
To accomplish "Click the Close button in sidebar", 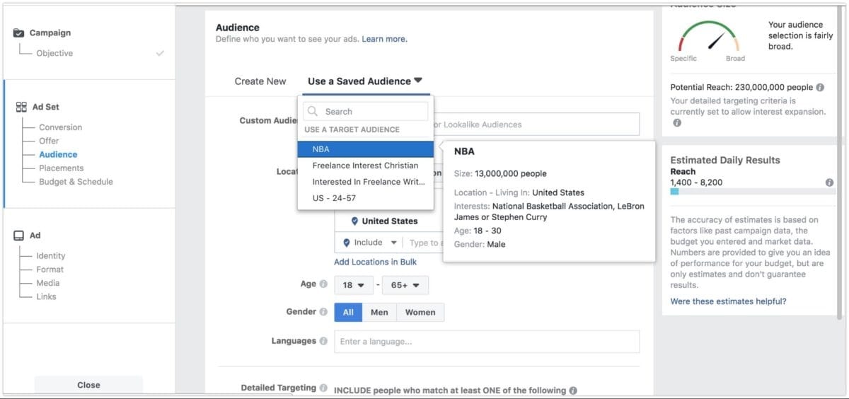I will pos(88,385).
